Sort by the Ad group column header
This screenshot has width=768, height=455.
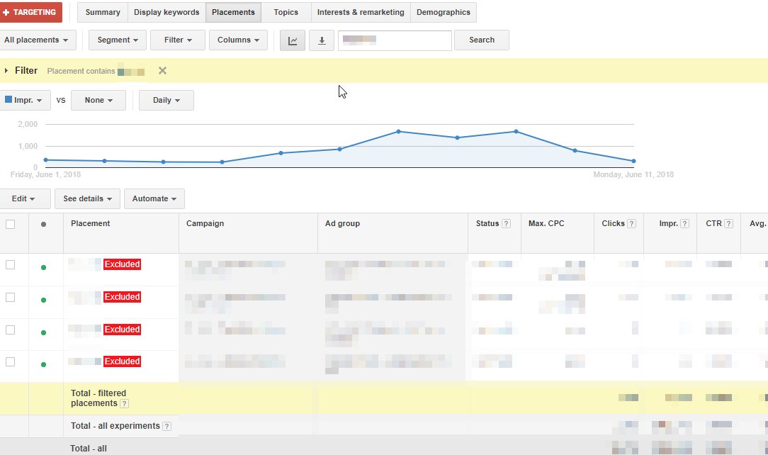tap(342, 223)
